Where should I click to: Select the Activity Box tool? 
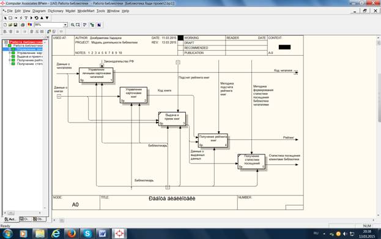[x=10, y=18]
